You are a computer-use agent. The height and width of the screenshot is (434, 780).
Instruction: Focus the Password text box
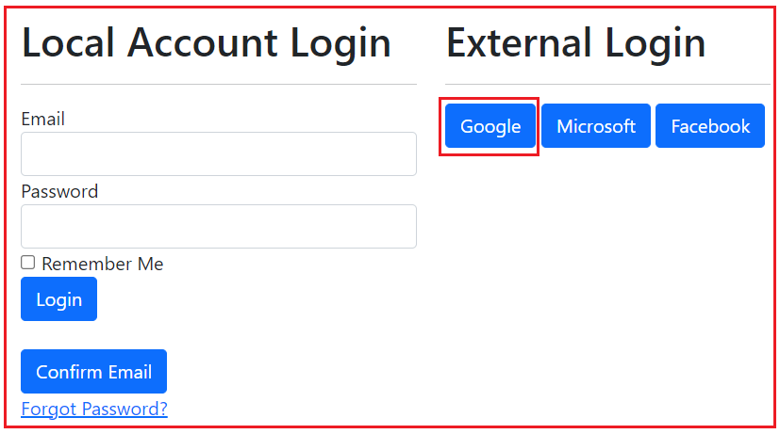[x=218, y=226]
